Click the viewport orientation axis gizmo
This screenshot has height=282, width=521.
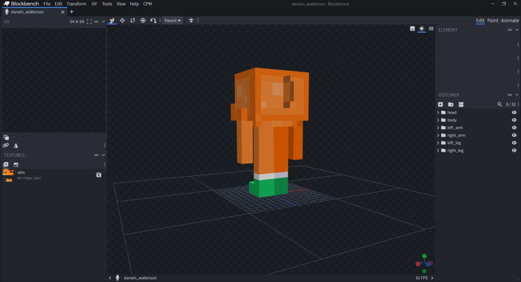(x=424, y=263)
